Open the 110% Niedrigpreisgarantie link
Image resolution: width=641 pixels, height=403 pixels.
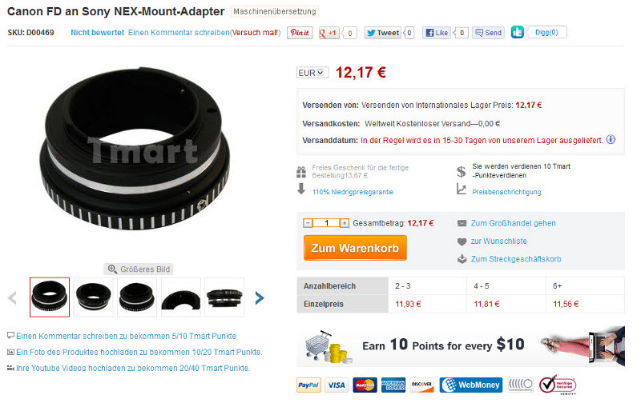pos(353,192)
